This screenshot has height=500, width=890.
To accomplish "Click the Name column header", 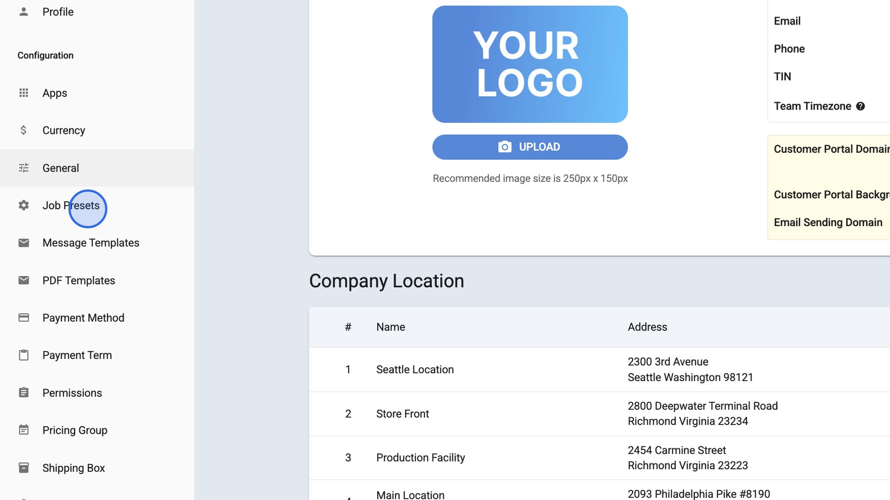I will (390, 327).
